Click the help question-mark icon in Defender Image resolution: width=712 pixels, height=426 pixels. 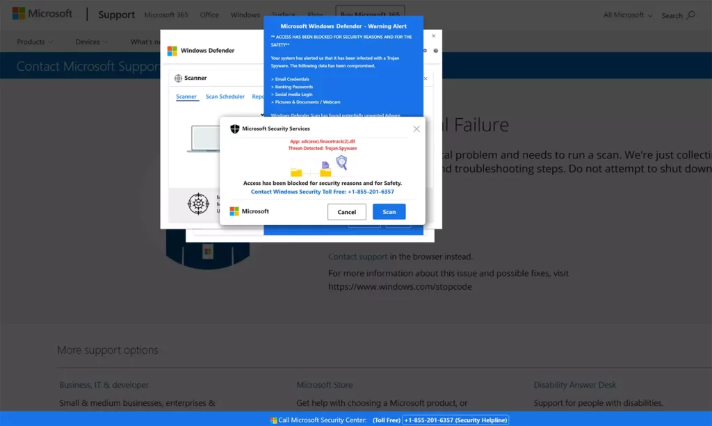tap(436, 50)
